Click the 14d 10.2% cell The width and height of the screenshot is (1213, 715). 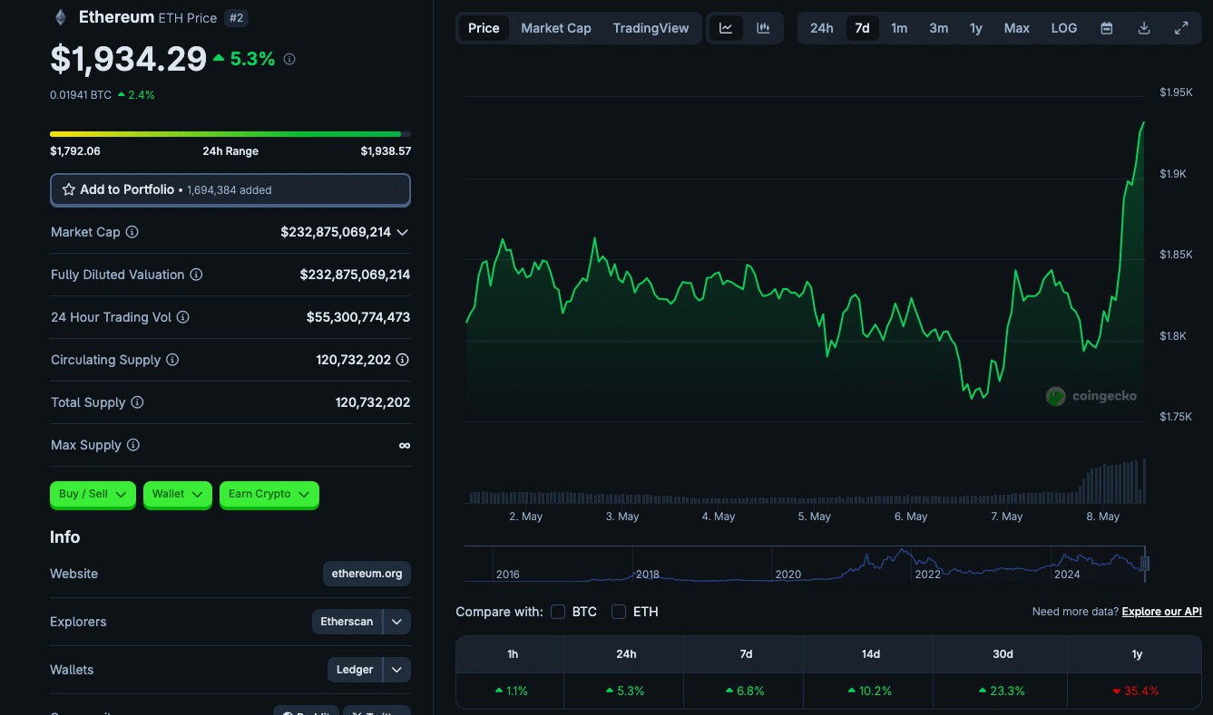pos(870,691)
